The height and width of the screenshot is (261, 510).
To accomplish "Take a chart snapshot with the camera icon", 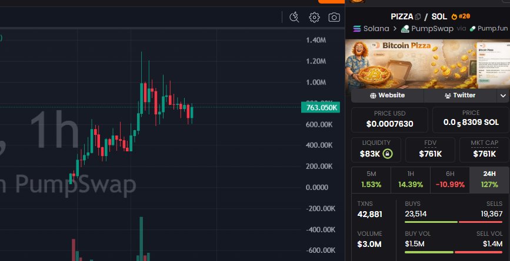I will click(x=334, y=18).
